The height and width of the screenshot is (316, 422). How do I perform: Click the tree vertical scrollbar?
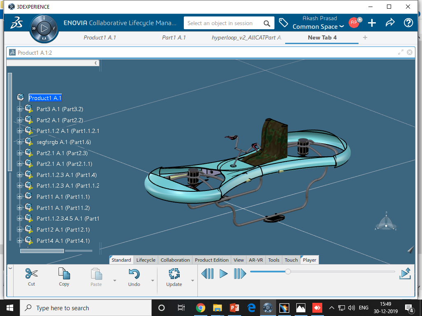(x=10, y=122)
